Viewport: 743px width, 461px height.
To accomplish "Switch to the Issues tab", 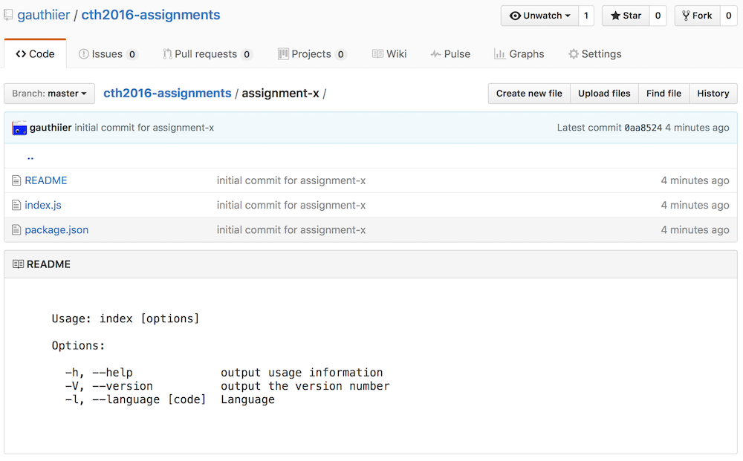I will coord(108,54).
